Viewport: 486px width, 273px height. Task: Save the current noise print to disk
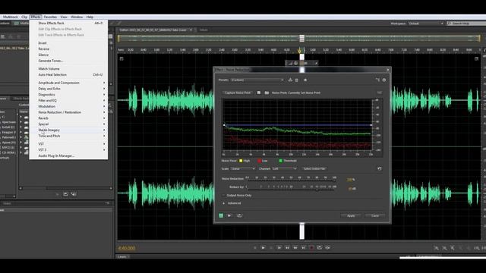tap(258, 93)
